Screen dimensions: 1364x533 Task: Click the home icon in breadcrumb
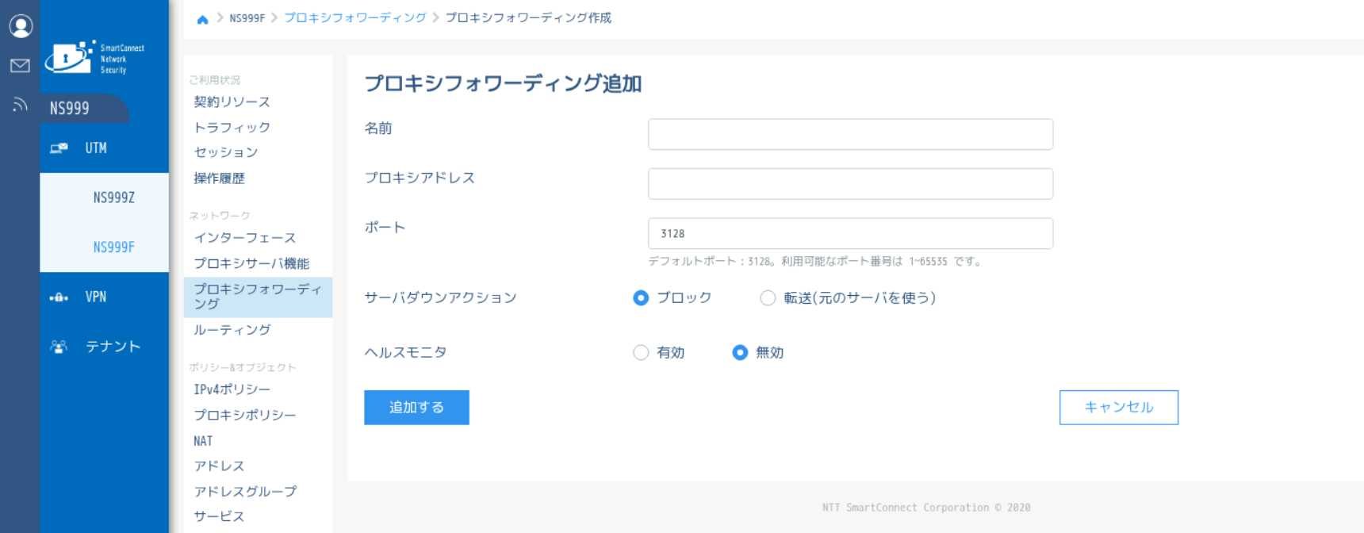point(202,18)
